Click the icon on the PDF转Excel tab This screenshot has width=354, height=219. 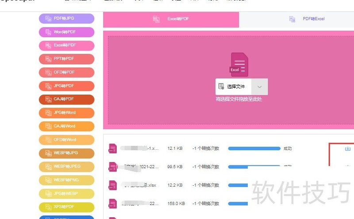pyautogui.click(x=292, y=19)
